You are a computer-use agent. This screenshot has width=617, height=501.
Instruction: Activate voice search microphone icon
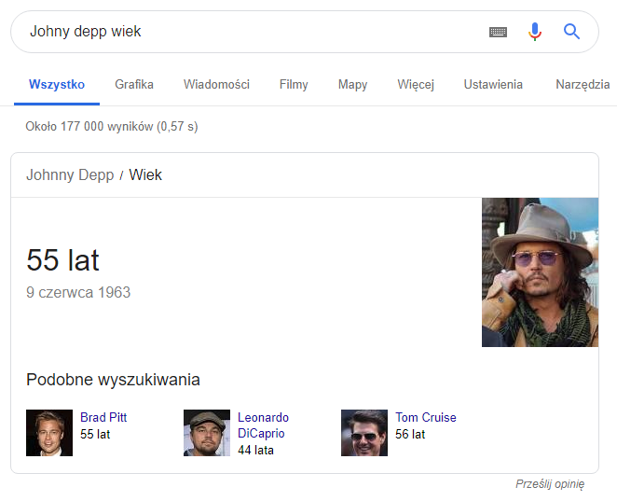(x=535, y=32)
